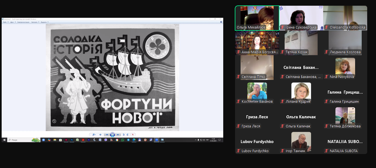Select Ігор Танчин's participant tile
376x168 pixels.
coord(301,141)
